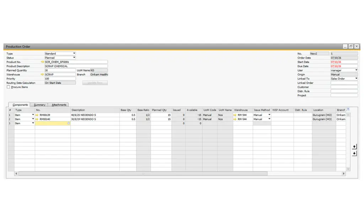This screenshot has height=223, width=364.
Task: Open link arrow beside item RM00139
Action: [x=37, y=115]
